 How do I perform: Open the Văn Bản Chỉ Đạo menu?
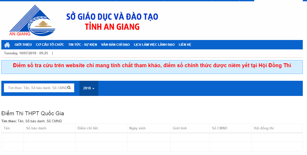[x=115, y=45]
